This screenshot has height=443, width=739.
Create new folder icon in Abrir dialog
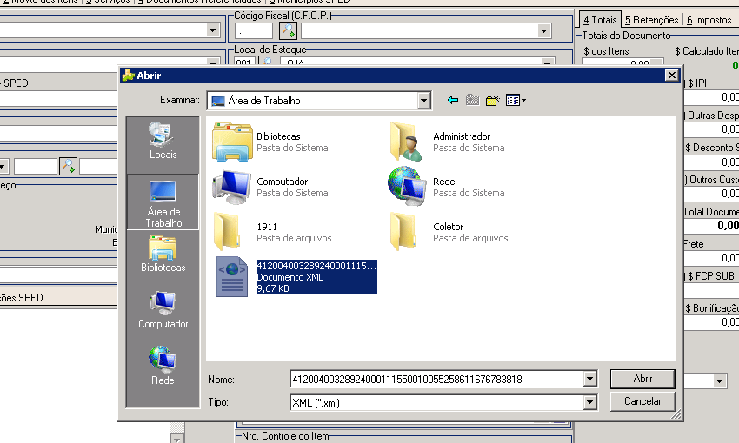pyautogui.click(x=492, y=100)
